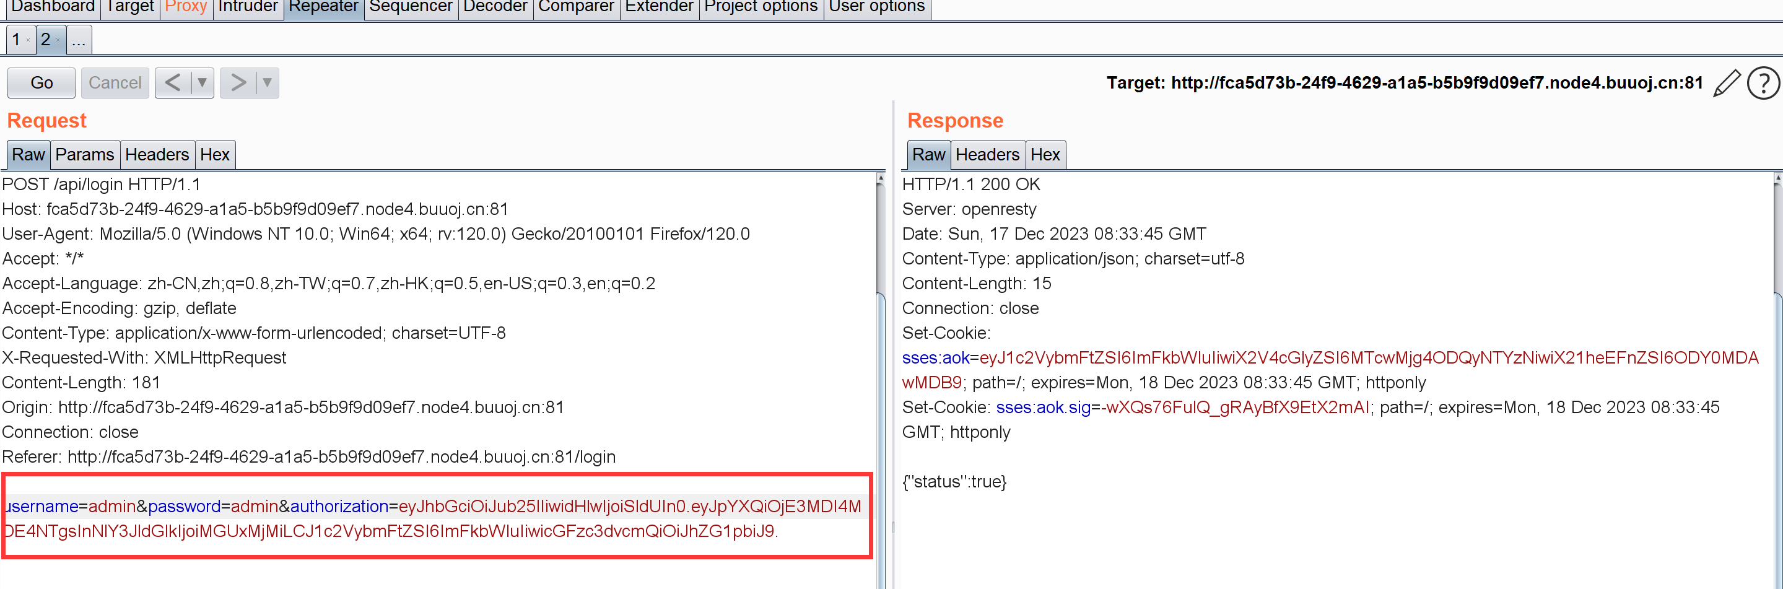Close Repeater tab 2 with its x
The image size is (1783, 589).
click(58, 40)
